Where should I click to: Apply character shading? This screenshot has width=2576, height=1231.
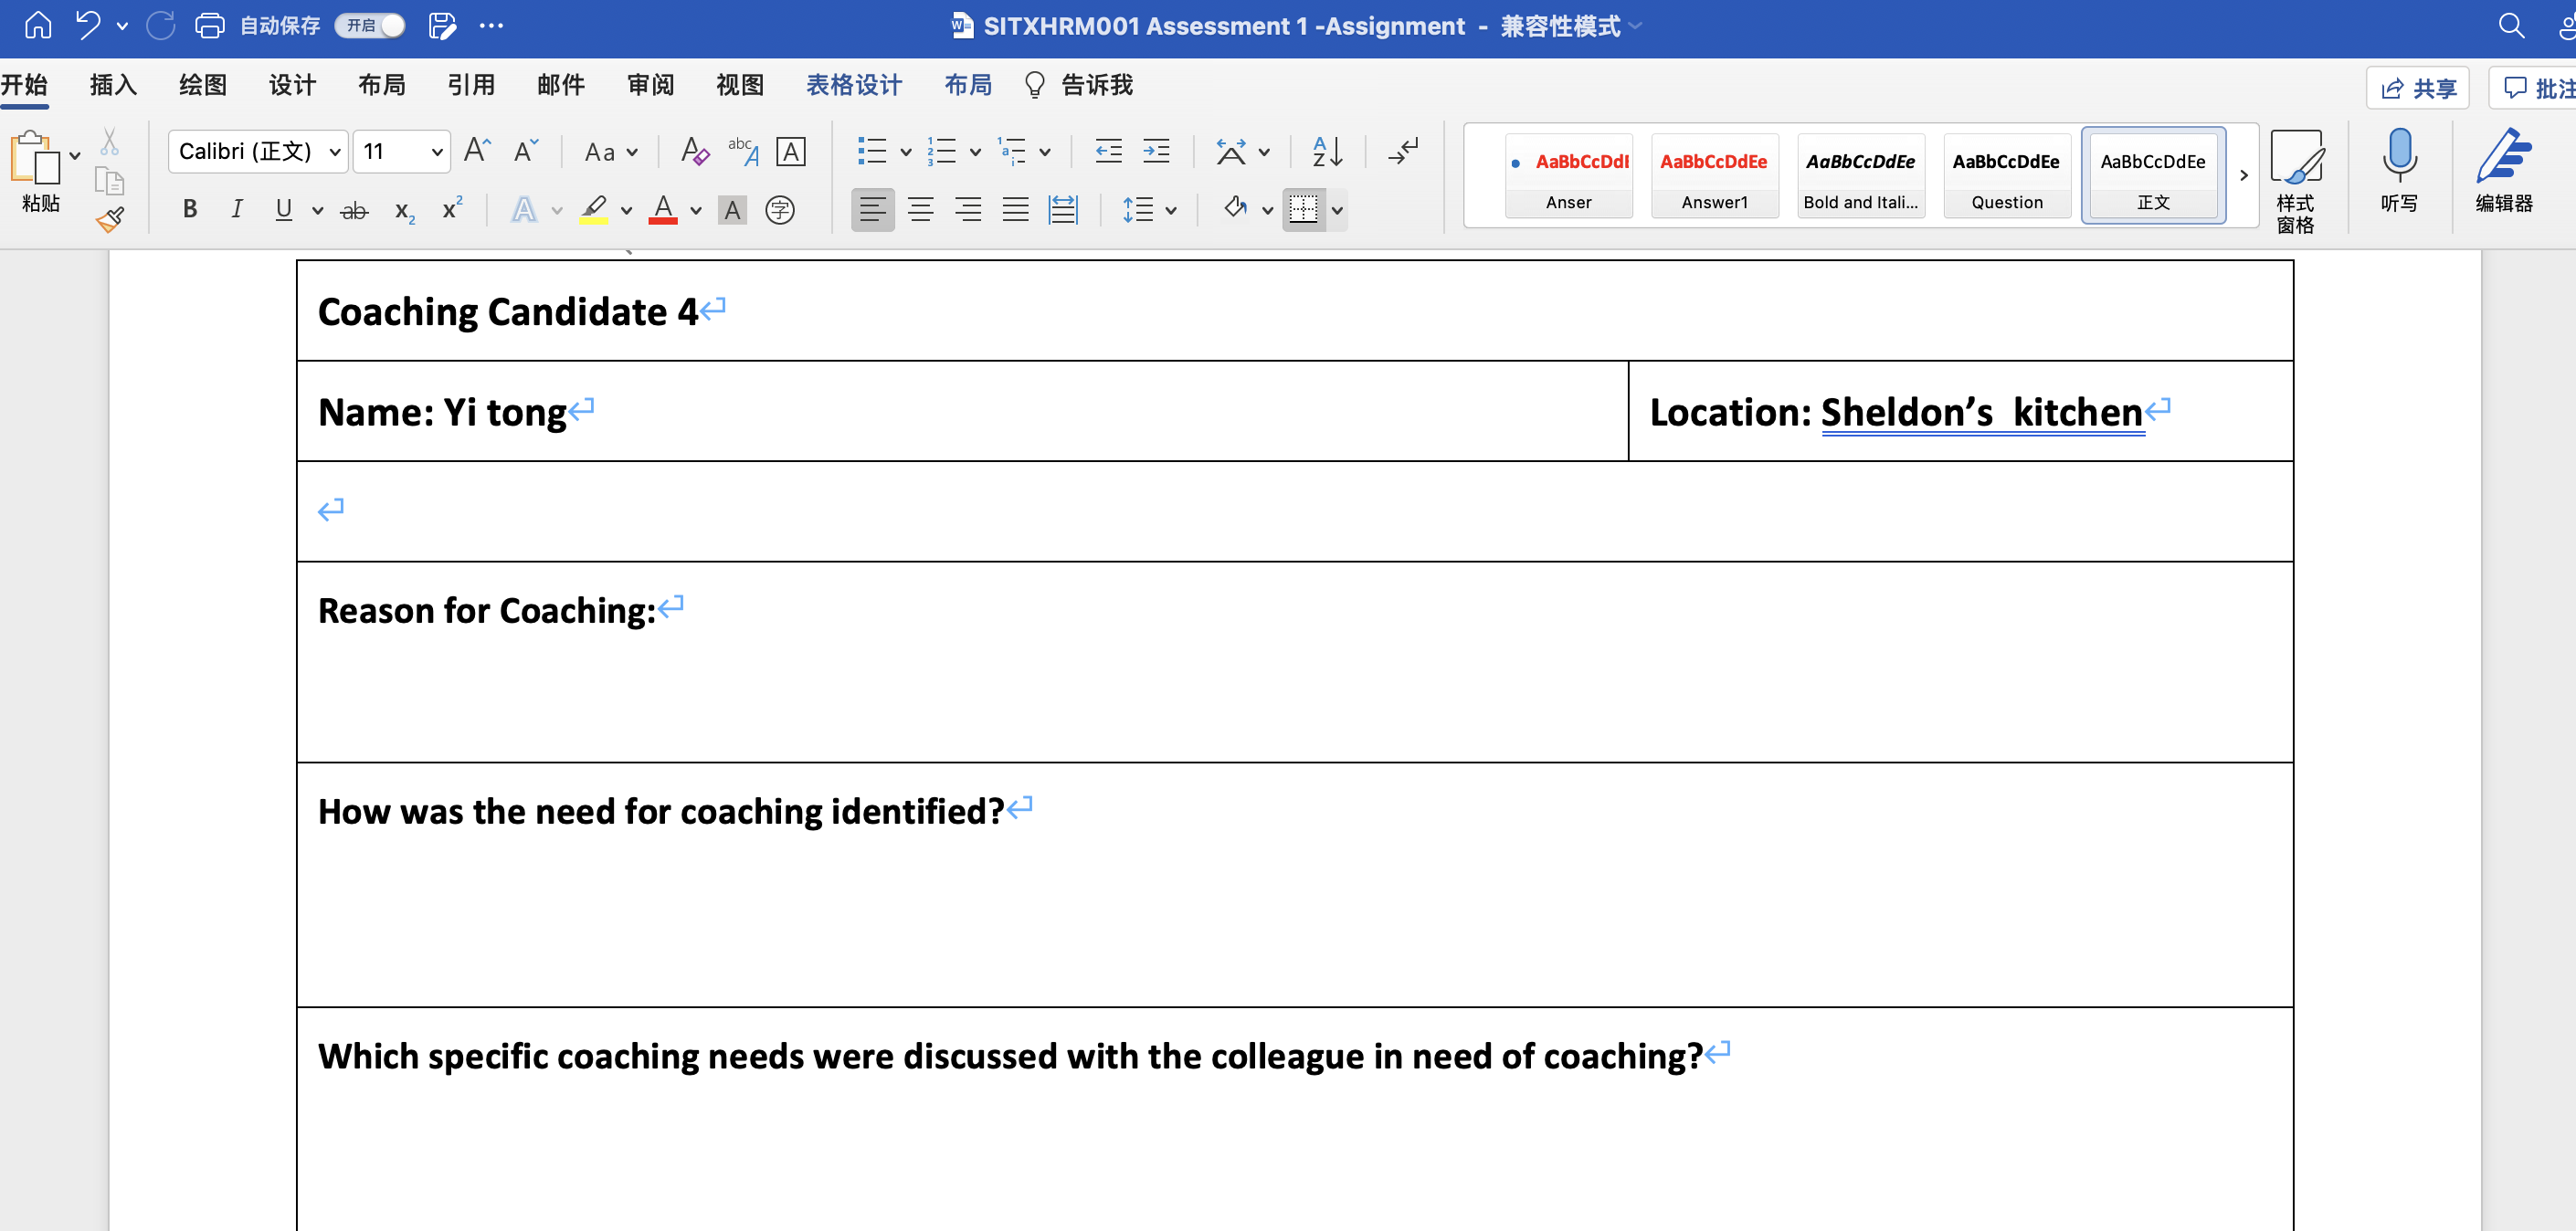pos(732,210)
